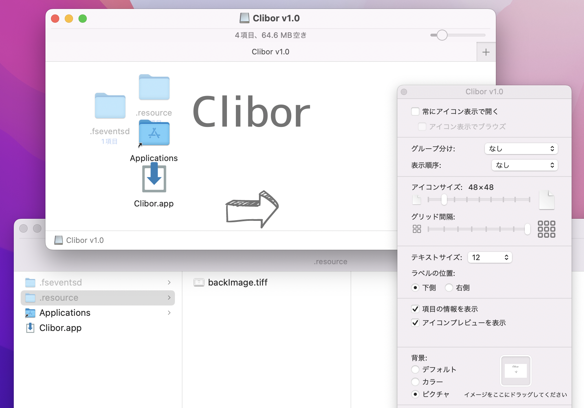The image size is (584, 408).
Task: Expand .resource row chevron in column view
Action: point(169,298)
